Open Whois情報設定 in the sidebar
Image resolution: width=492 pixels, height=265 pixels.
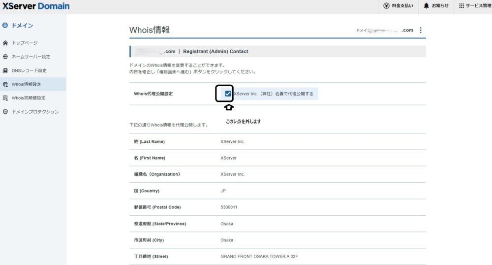click(26, 84)
